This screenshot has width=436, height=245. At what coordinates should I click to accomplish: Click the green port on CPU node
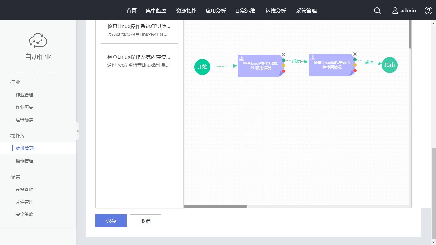pyautogui.click(x=284, y=60)
